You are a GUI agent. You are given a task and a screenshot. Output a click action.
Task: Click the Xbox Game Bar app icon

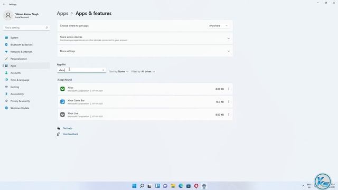point(62,102)
